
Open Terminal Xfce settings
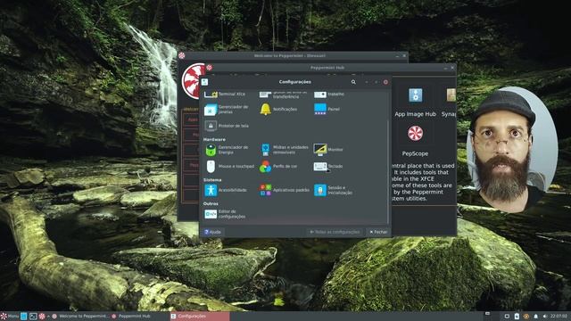(225, 94)
